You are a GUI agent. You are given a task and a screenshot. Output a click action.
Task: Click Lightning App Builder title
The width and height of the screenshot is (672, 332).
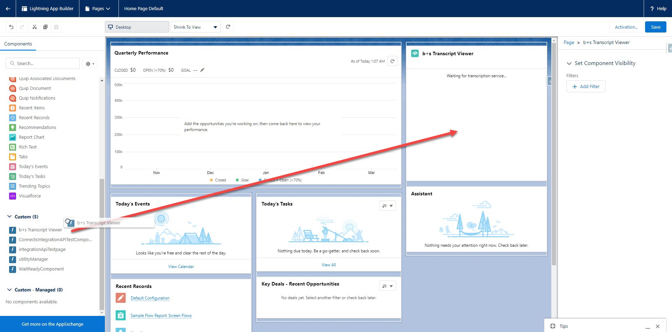51,8
